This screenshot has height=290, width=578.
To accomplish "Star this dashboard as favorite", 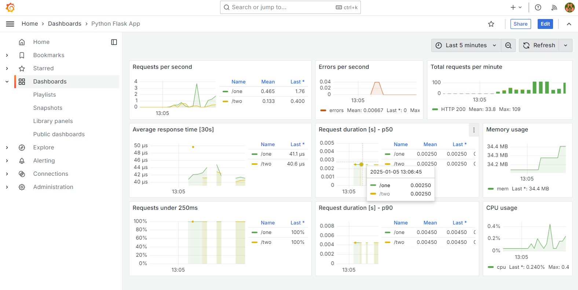I will click(491, 24).
